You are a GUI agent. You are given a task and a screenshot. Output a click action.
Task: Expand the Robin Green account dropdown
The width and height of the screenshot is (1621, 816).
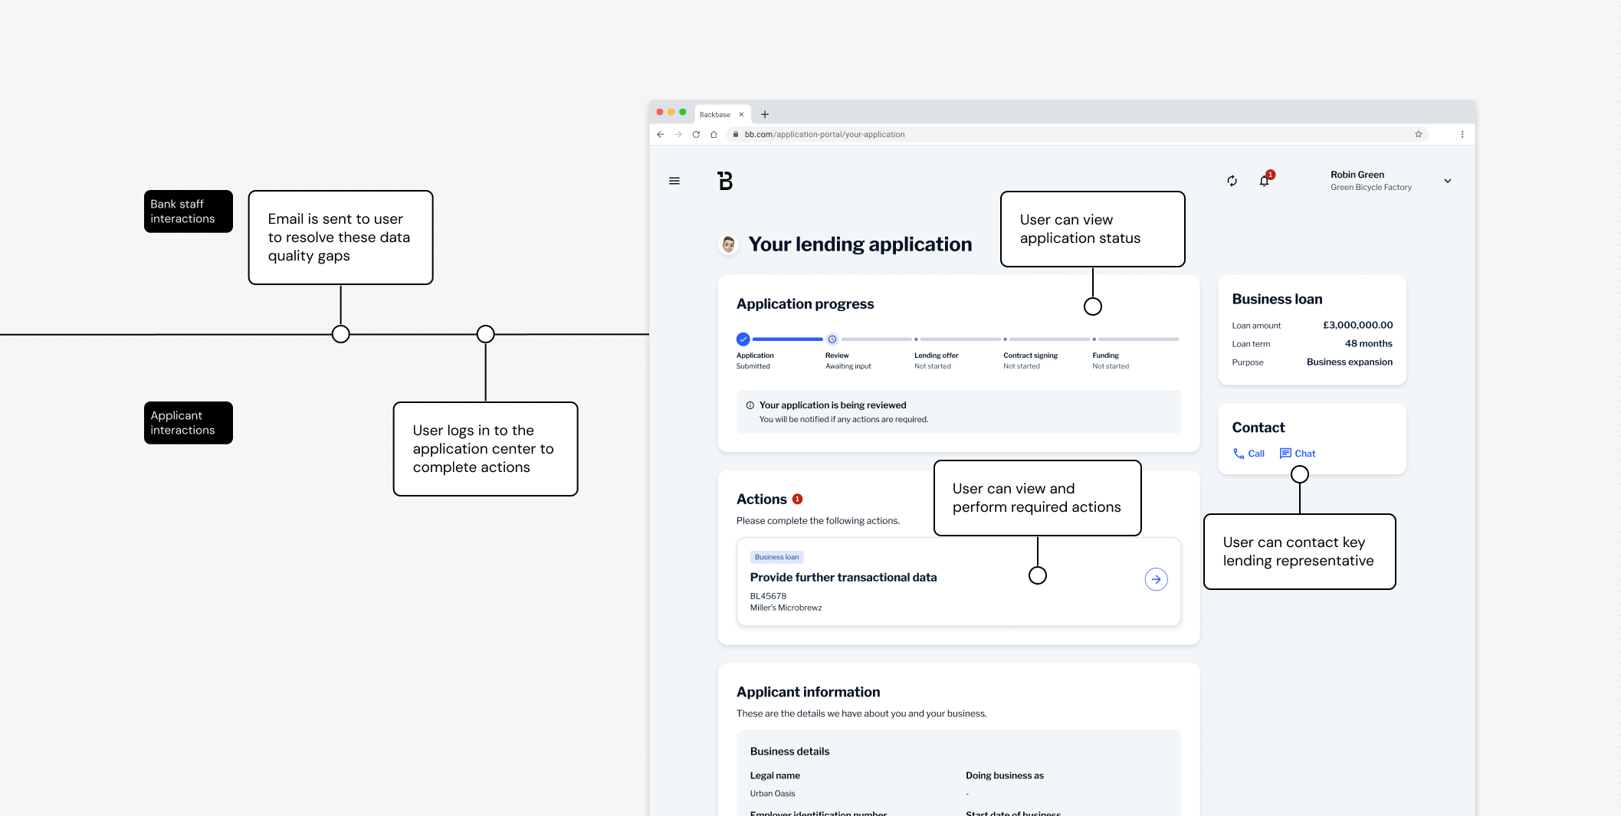click(1448, 181)
